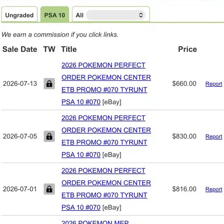Click lock icon for 2026-07-01 sale
This screenshot has width=224, height=224.
[49, 189]
